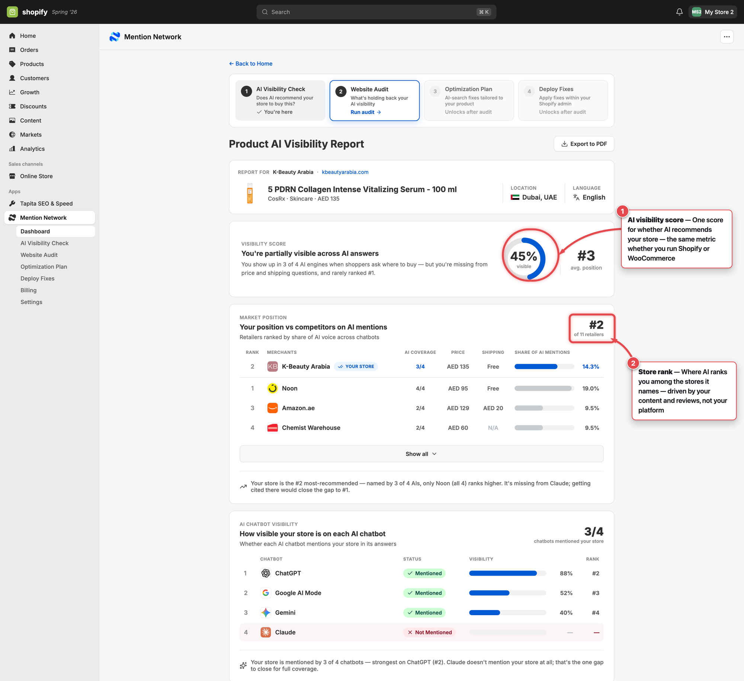Screen dimensions: 744x681
Task: Open Settings in sidebar submenu
Action: (x=32, y=302)
